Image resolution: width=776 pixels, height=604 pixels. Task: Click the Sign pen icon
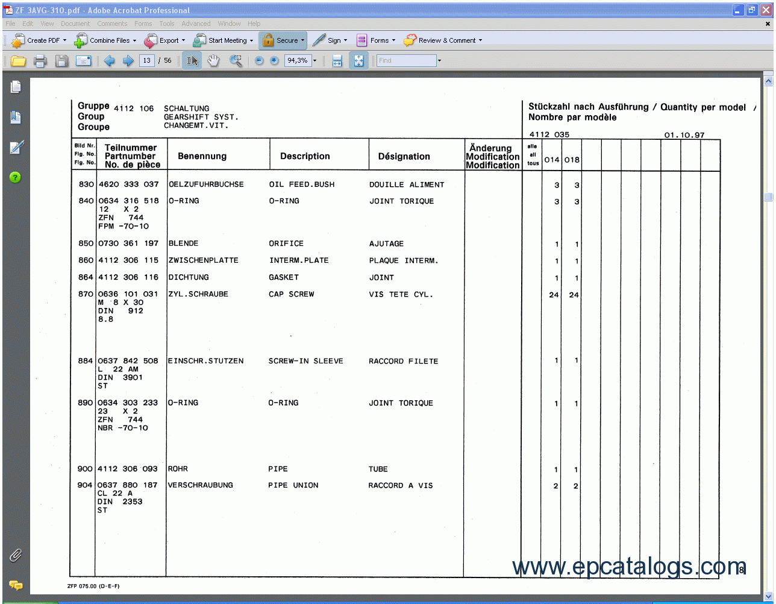(x=319, y=41)
